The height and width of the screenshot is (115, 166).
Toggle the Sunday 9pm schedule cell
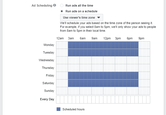tap(140, 91)
